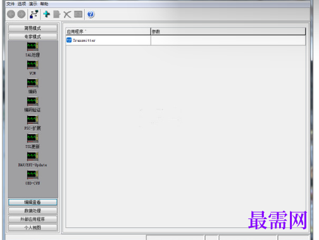Click the gray box icon beside the X icon
This screenshot has height=240, width=319.
(78, 14)
